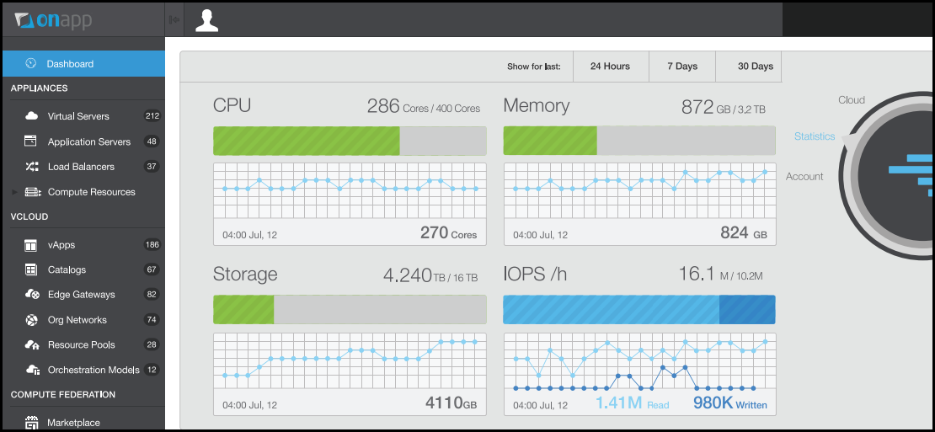The width and height of the screenshot is (935, 432).
Task: Select Cloud on the circular dial
Action: [x=851, y=100]
